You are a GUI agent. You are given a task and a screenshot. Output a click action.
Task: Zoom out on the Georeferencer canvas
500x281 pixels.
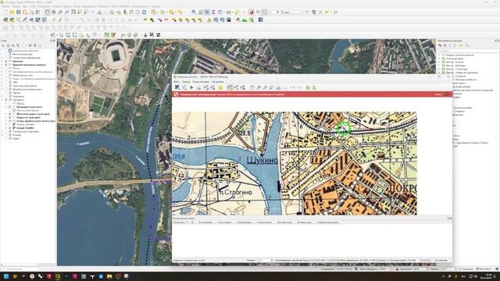pyautogui.click(x=265, y=87)
